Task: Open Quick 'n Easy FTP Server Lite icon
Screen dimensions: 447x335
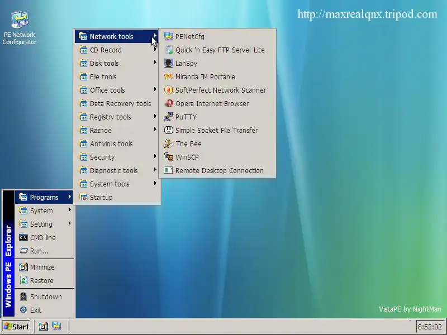Action: (x=169, y=50)
